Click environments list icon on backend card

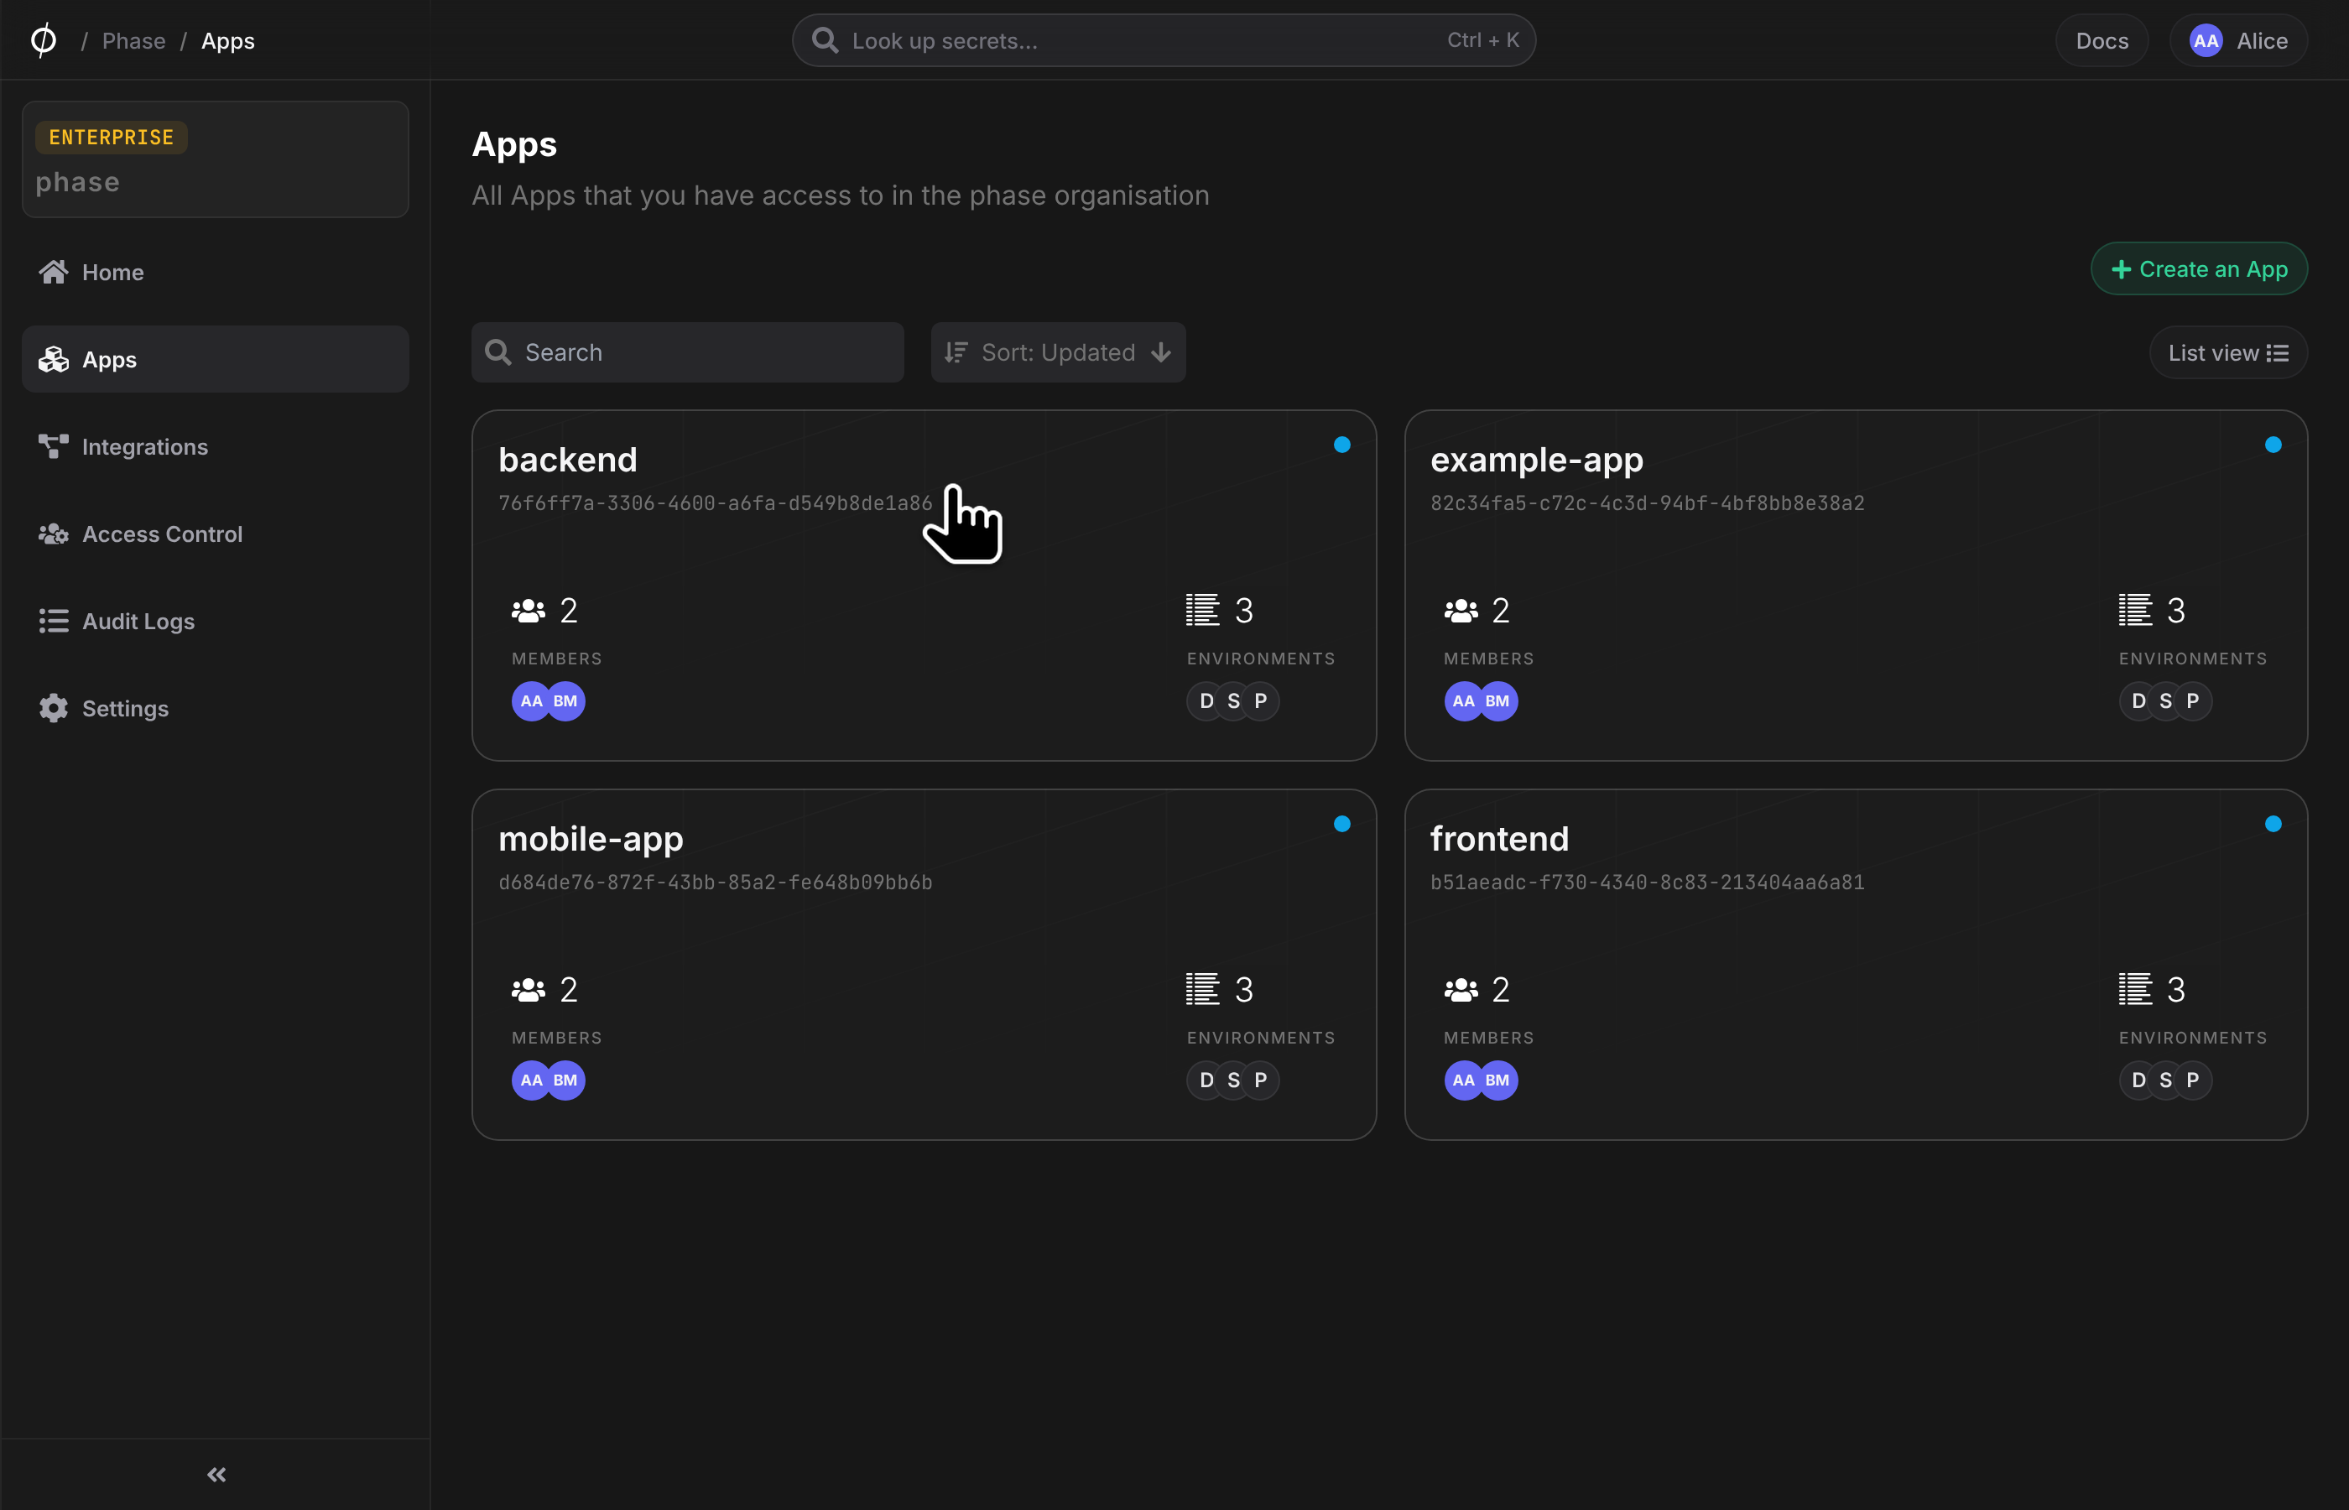(1203, 610)
